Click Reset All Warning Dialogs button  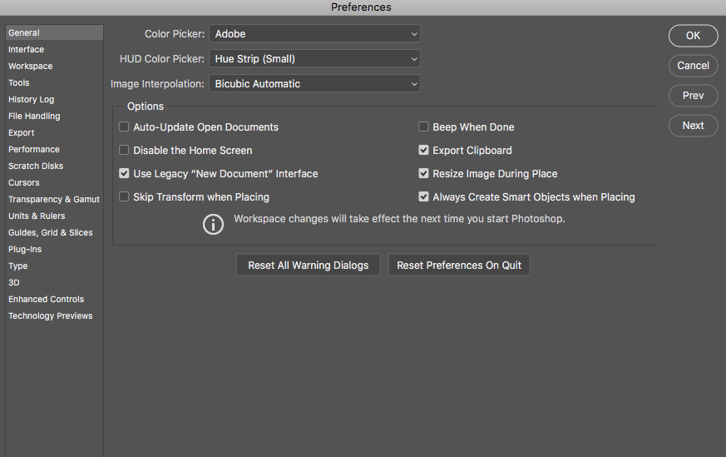(x=309, y=266)
